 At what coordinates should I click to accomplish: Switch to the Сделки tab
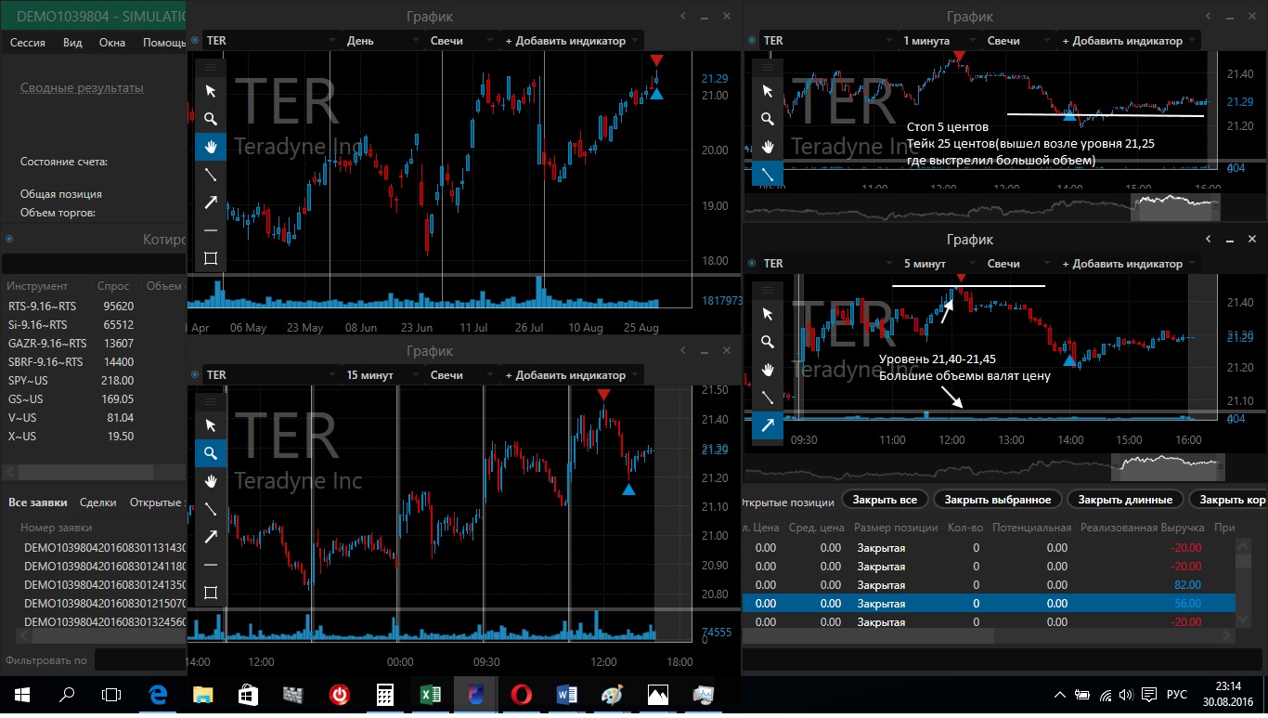[98, 503]
